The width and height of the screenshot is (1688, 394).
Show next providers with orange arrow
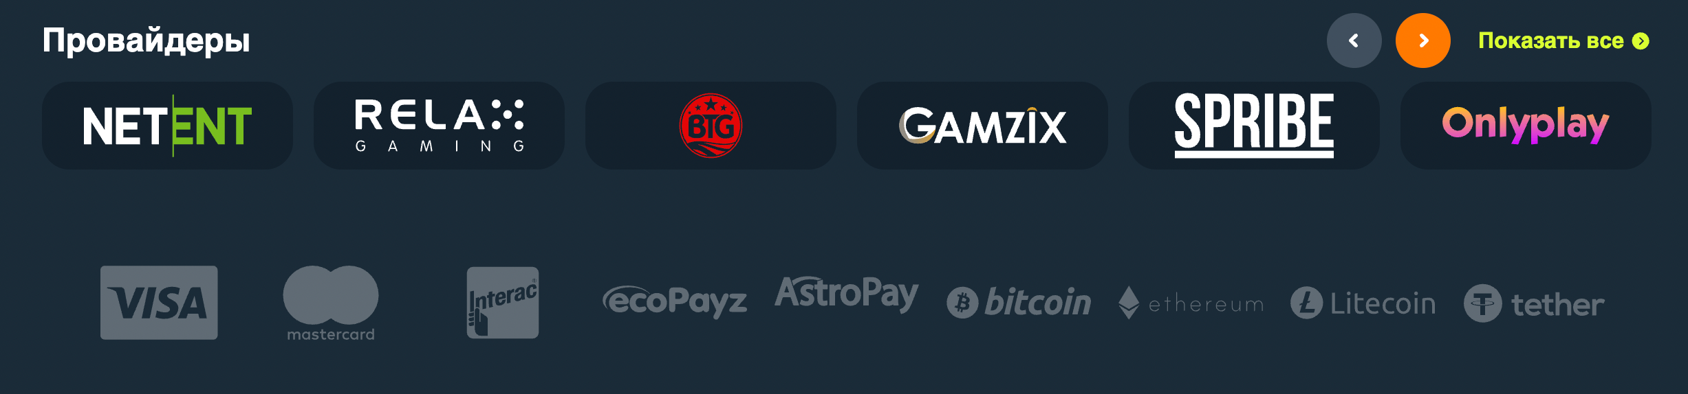point(1423,40)
